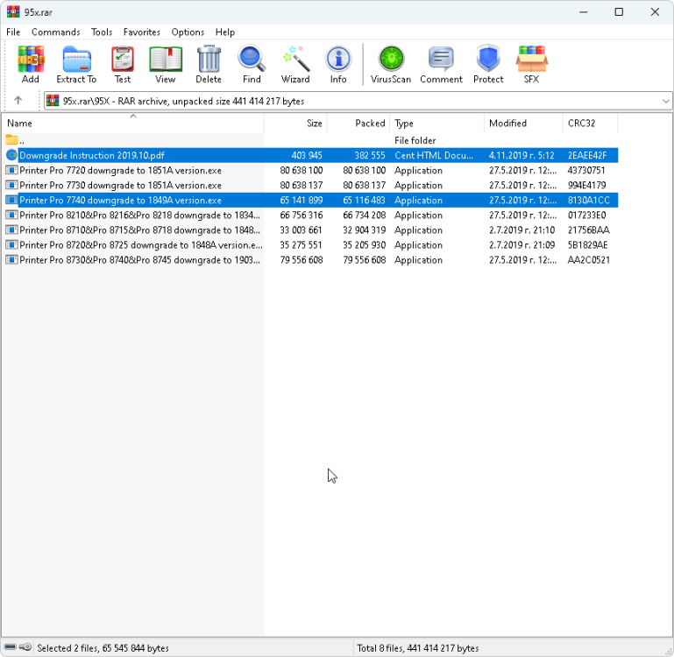The height and width of the screenshot is (657, 674).
Task: Click the Delete trash can icon
Action: pos(209,65)
